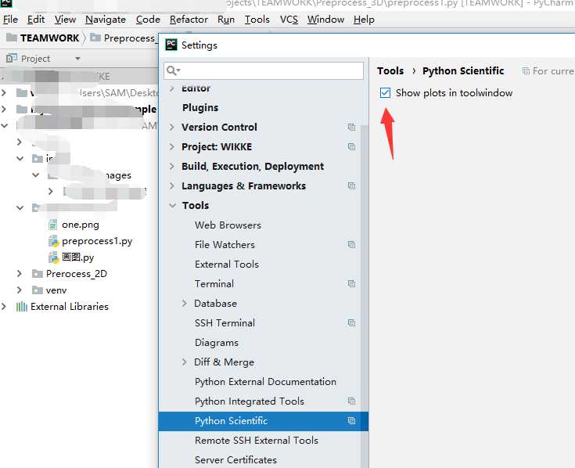Image resolution: width=575 pixels, height=468 pixels.
Task: Expand Project: WIKKE settings category
Action: pyautogui.click(x=172, y=146)
